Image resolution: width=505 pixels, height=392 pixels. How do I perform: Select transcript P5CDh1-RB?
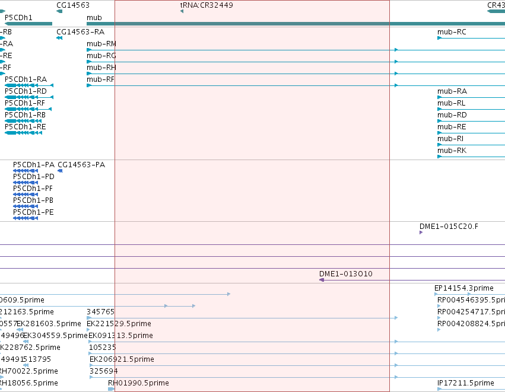coord(25,115)
